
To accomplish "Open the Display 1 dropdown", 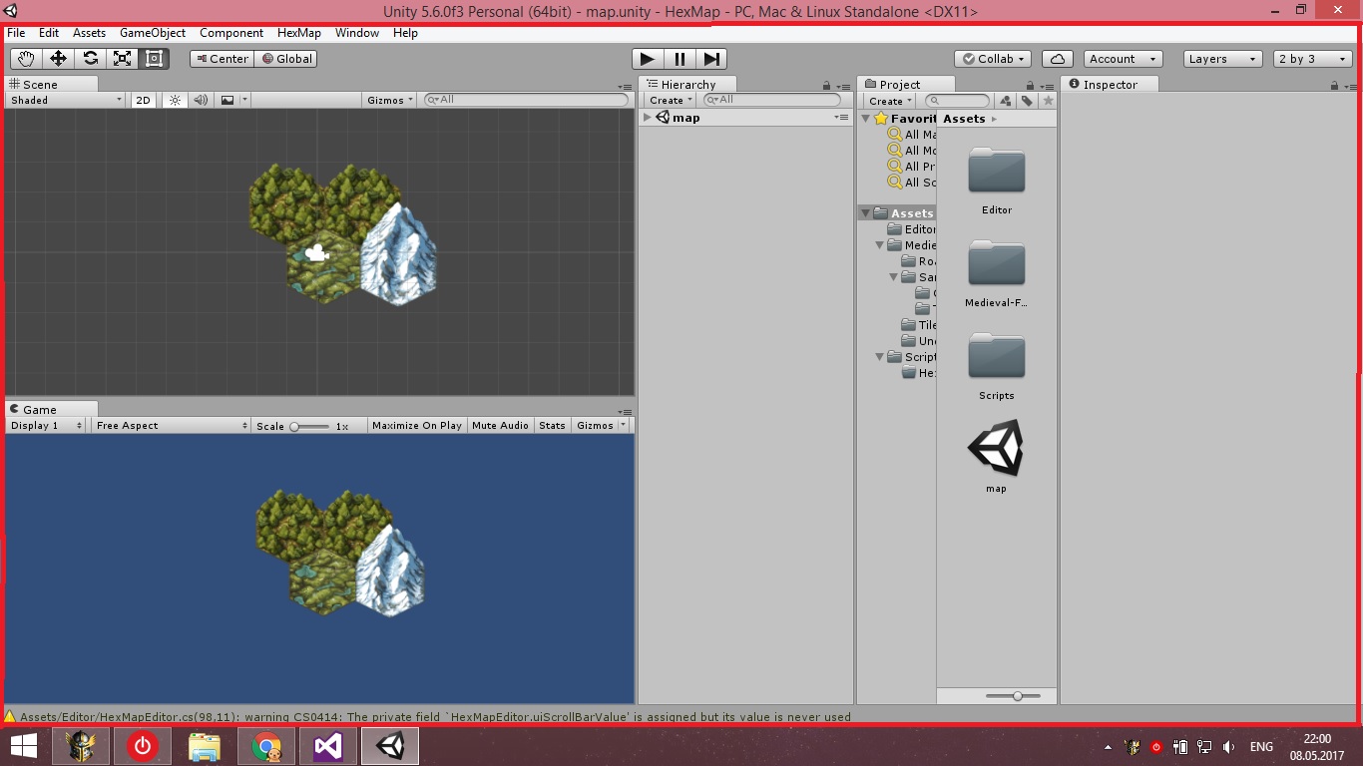I will point(47,425).
